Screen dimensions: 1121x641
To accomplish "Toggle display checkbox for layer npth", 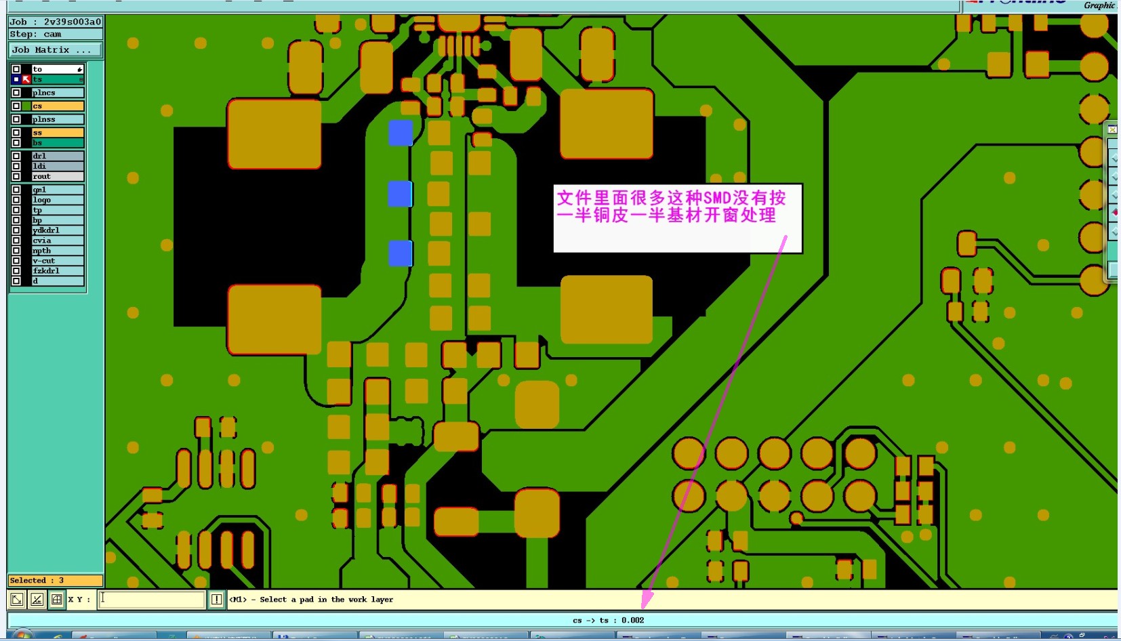I will [16, 251].
